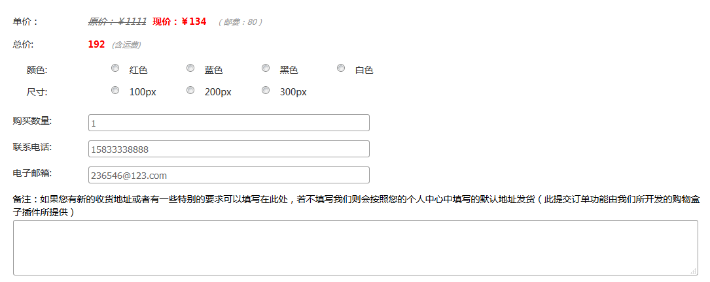Focus the 联系电话 phone number field
710x282 pixels.
pyautogui.click(x=228, y=149)
